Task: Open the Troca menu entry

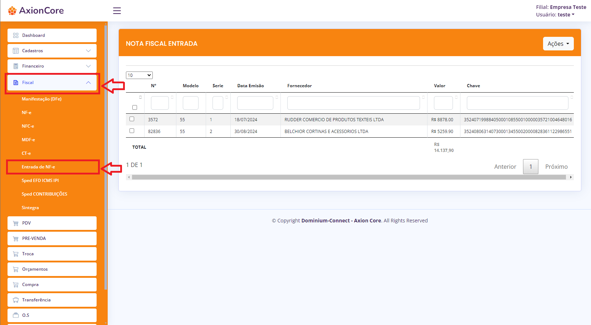Action: click(52, 254)
